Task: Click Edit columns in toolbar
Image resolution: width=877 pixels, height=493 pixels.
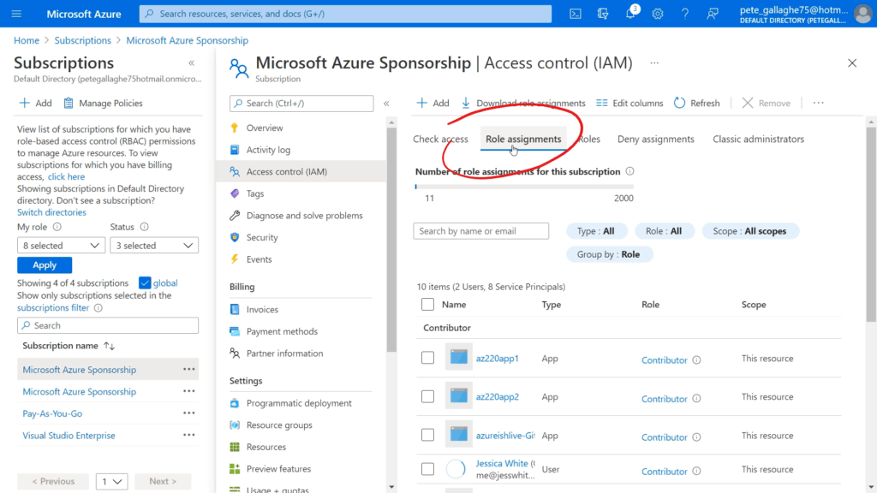Action: pos(629,103)
